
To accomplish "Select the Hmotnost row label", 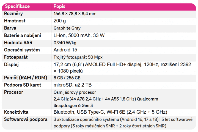I will pyautogui.click(x=15, y=21).
